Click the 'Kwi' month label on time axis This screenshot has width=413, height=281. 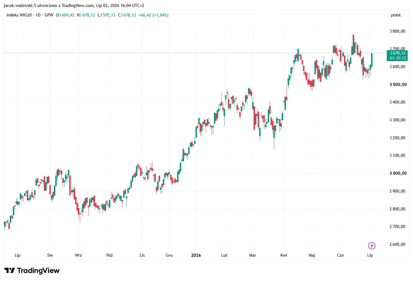pyautogui.click(x=284, y=255)
